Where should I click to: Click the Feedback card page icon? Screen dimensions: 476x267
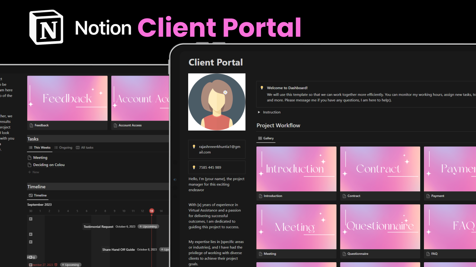pyautogui.click(x=31, y=125)
